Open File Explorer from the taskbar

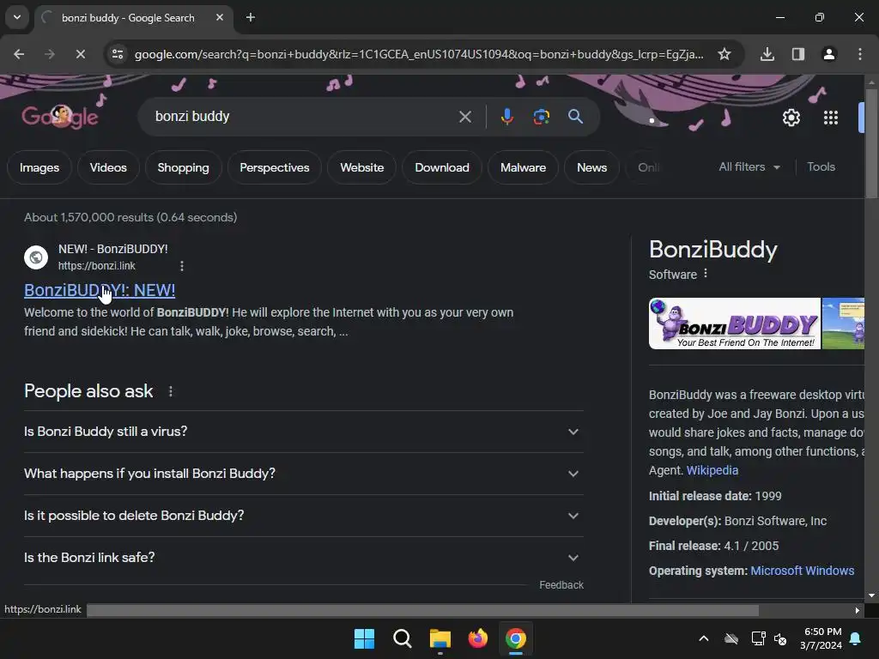coord(440,638)
